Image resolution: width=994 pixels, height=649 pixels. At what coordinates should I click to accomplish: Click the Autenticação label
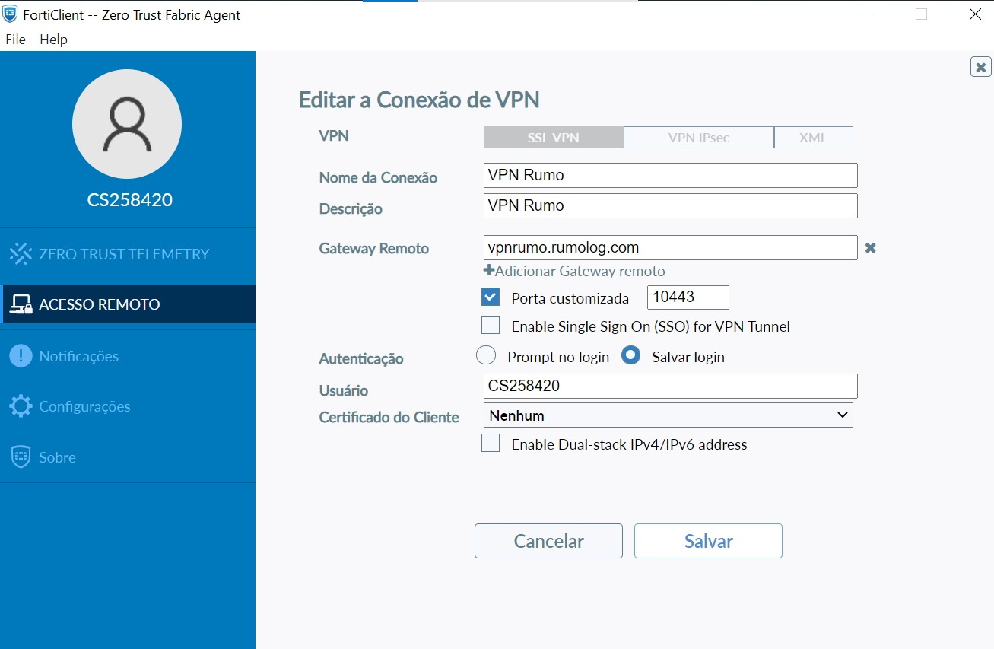coord(361,359)
